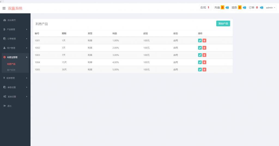Toggle the 充值 sound speaker icon
The image size is (279, 146).
tap(227, 8)
